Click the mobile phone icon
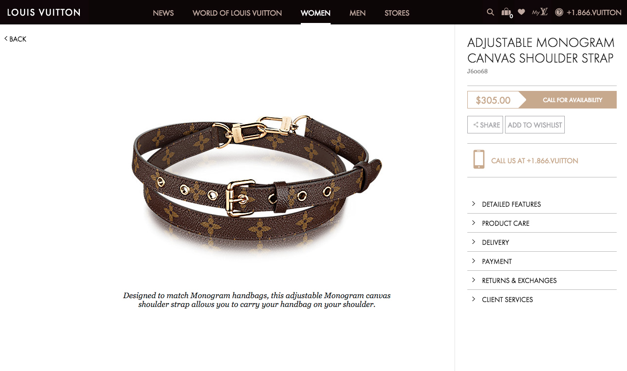 [479, 159]
